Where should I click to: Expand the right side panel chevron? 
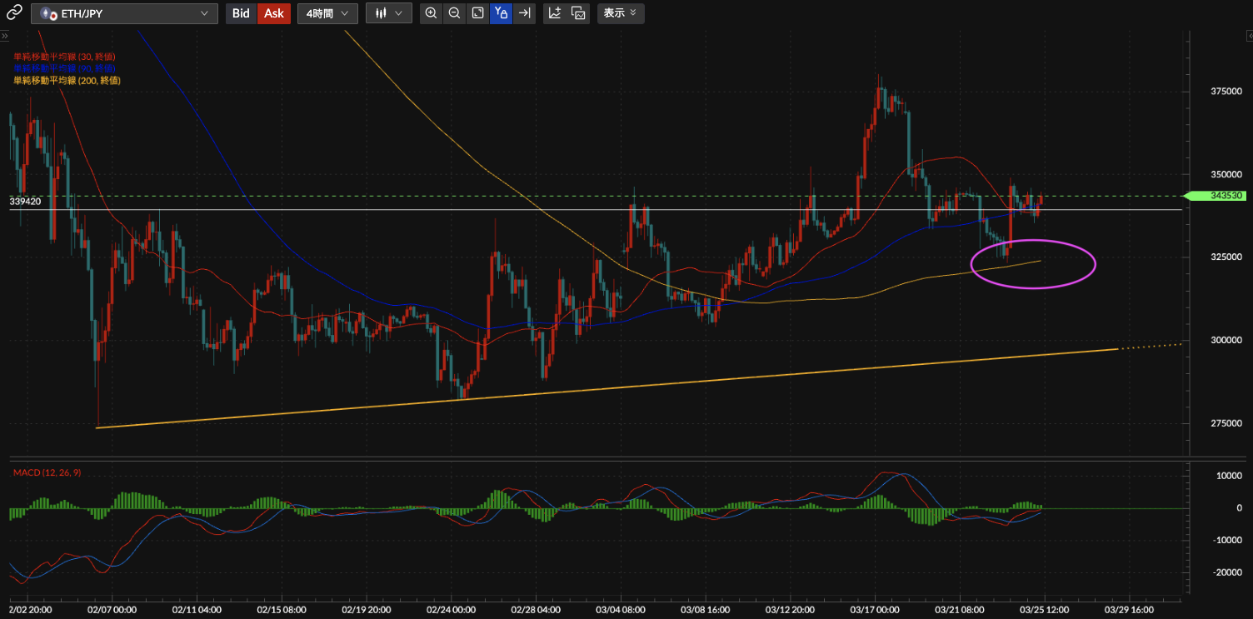pyautogui.click(x=1248, y=37)
